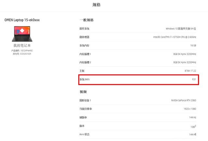Select the '144 Hz' value in the 刷新率 row
Screen dimensions: 208x141
tap(193, 117)
